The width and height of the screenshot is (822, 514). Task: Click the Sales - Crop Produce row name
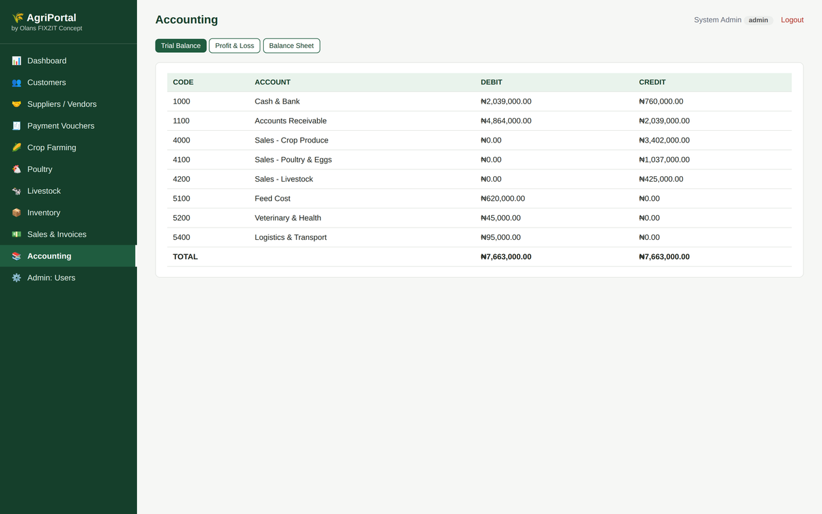tap(291, 140)
